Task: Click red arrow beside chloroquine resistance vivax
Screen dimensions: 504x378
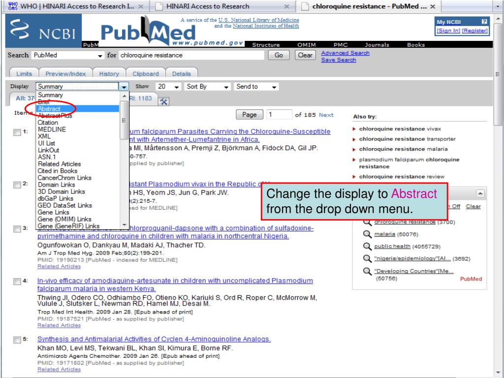Action: click(x=354, y=129)
